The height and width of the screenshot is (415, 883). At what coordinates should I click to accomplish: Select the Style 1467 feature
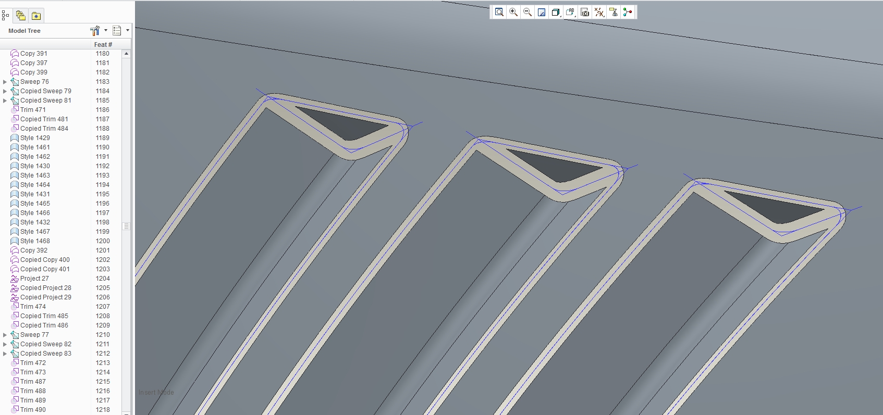(35, 232)
